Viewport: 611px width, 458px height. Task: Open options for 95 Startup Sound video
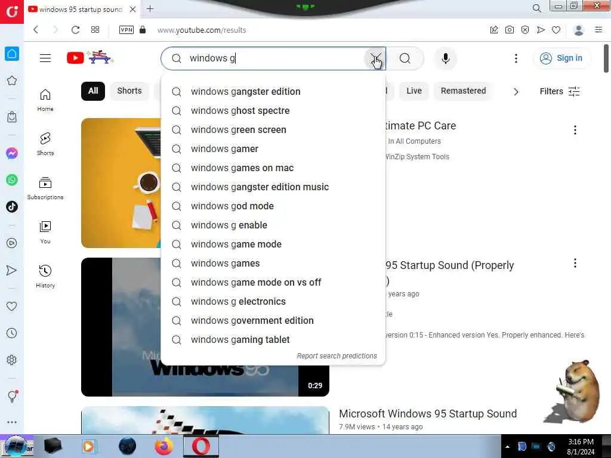coord(575,263)
